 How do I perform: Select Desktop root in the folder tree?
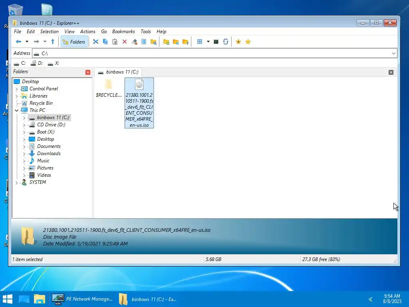(30, 82)
